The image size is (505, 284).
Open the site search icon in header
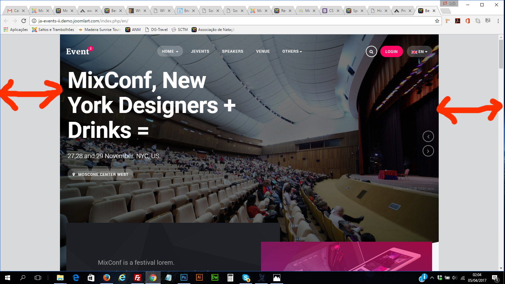pyautogui.click(x=371, y=51)
